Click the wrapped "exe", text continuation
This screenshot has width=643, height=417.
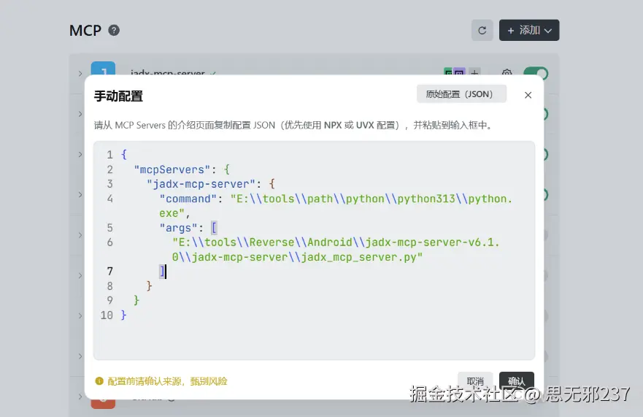174,213
